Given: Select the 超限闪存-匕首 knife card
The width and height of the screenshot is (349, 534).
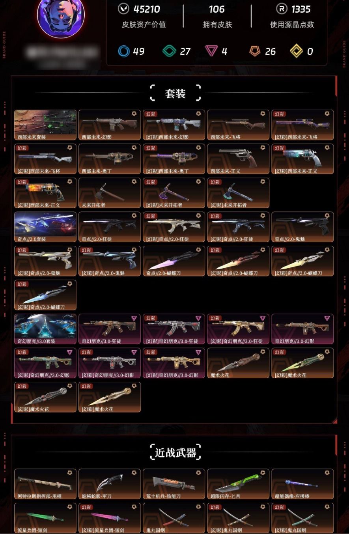Looking at the screenshot, I should pyautogui.click(x=238, y=484).
